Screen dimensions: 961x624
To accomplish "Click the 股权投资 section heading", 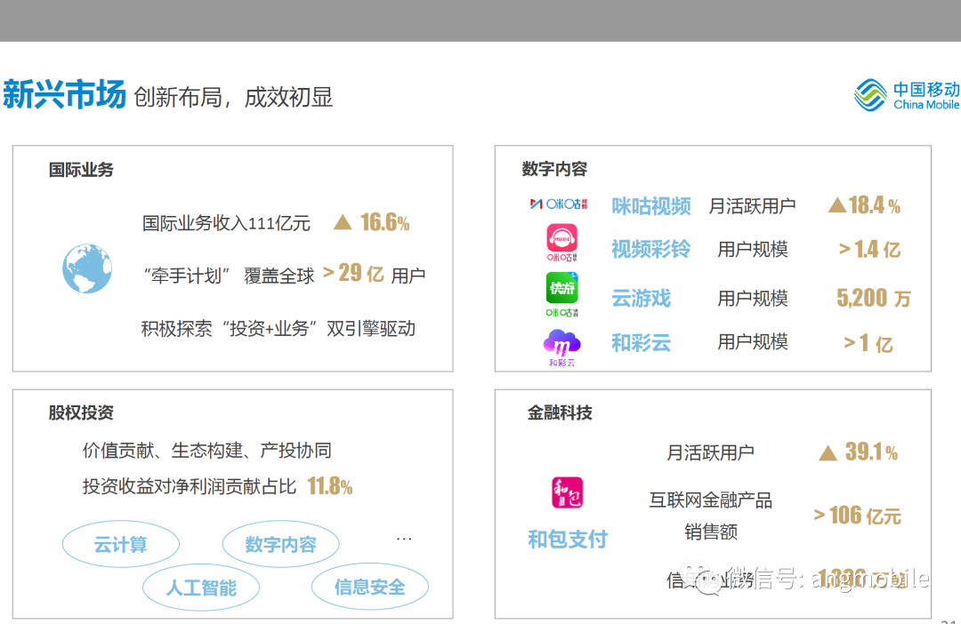I will coord(81,412).
